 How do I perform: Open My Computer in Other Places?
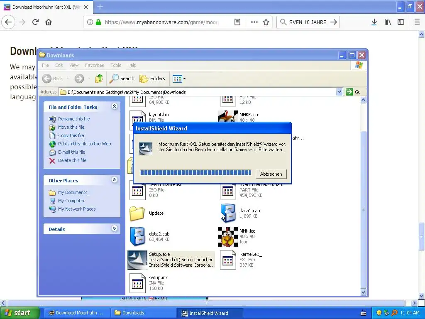pyautogui.click(x=71, y=201)
